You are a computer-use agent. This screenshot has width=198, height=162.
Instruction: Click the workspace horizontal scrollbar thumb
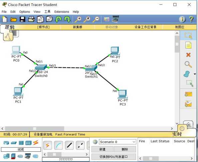[x=34, y=128]
